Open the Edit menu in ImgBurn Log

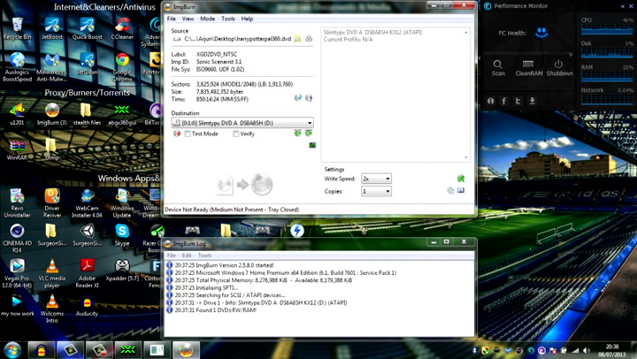pos(187,255)
